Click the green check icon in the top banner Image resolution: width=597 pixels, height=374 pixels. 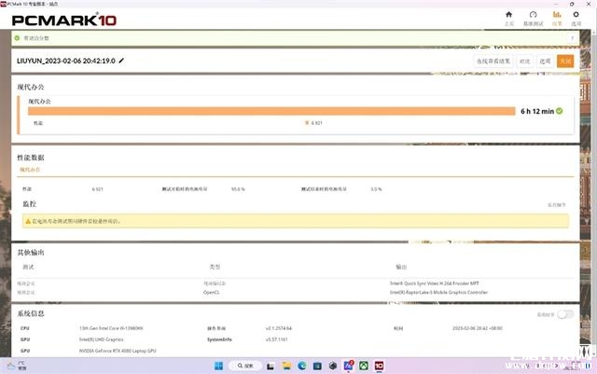pyautogui.click(x=17, y=38)
